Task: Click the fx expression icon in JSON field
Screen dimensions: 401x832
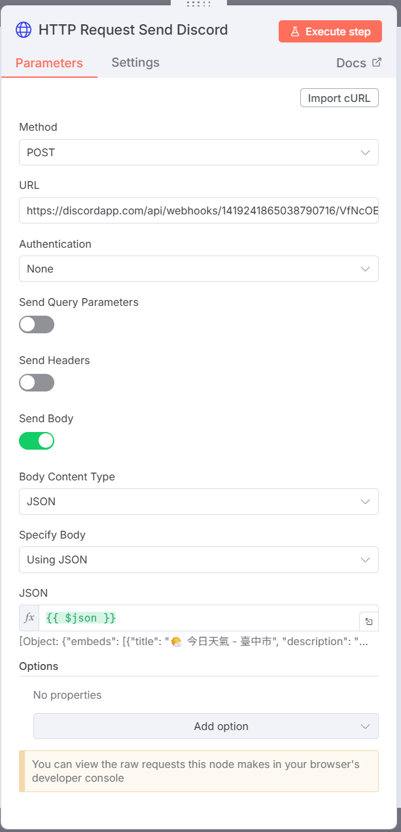Action: click(x=29, y=618)
